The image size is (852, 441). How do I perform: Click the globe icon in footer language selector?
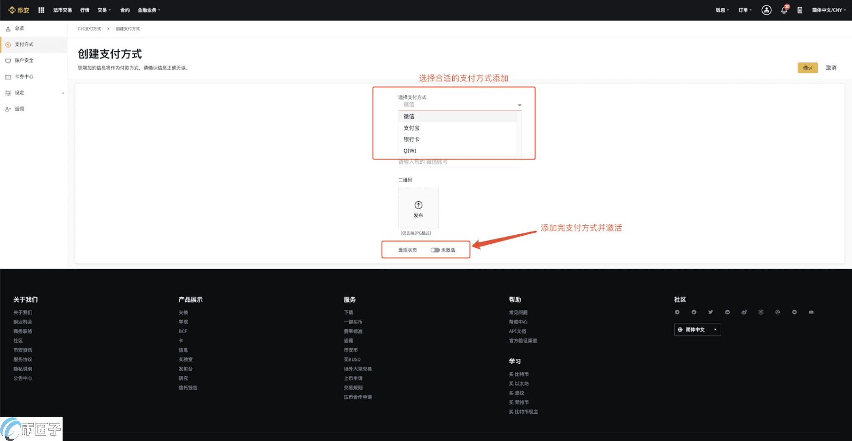(x=680, y=329)
